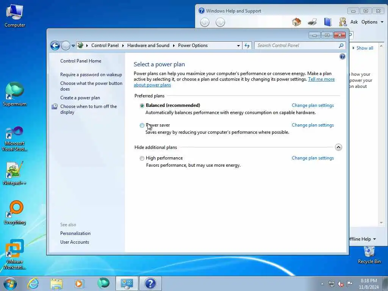The height and width of the screenshot is (291, 388).
Task: Open Control Panel Home link
Action: point(81,61)
